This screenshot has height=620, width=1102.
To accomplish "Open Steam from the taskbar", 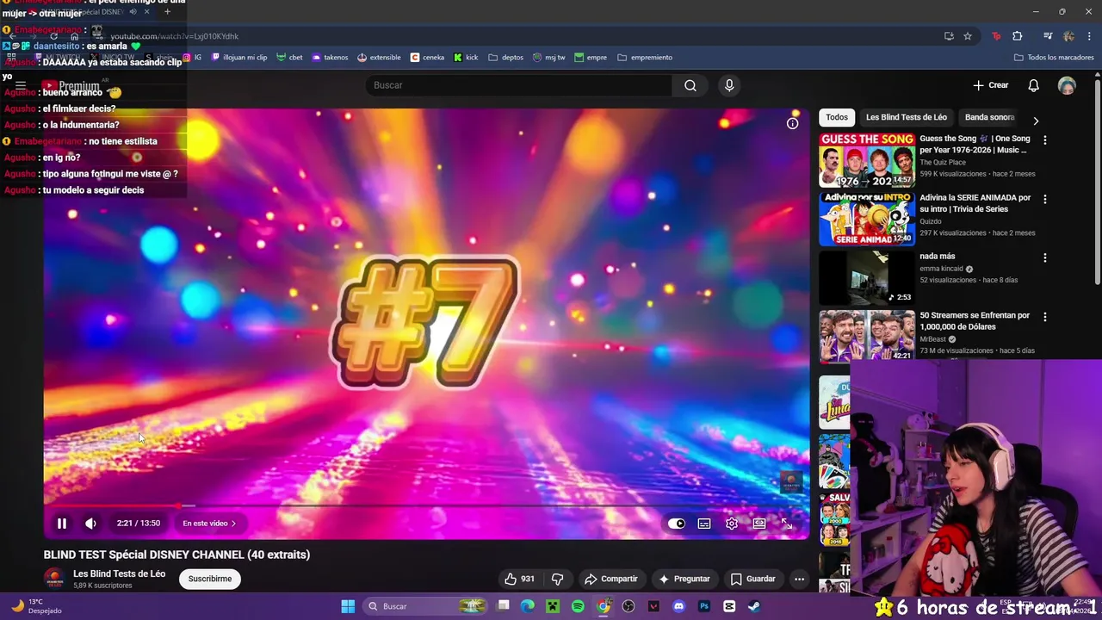I will [754, 606].
